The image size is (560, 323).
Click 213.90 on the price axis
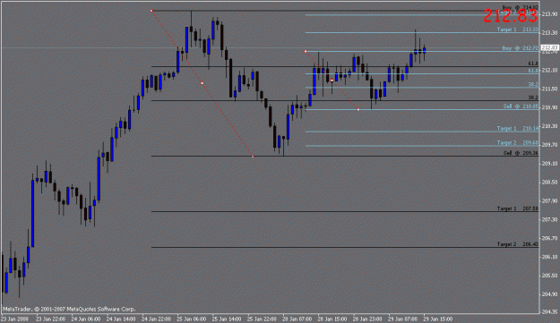(549, 14)
